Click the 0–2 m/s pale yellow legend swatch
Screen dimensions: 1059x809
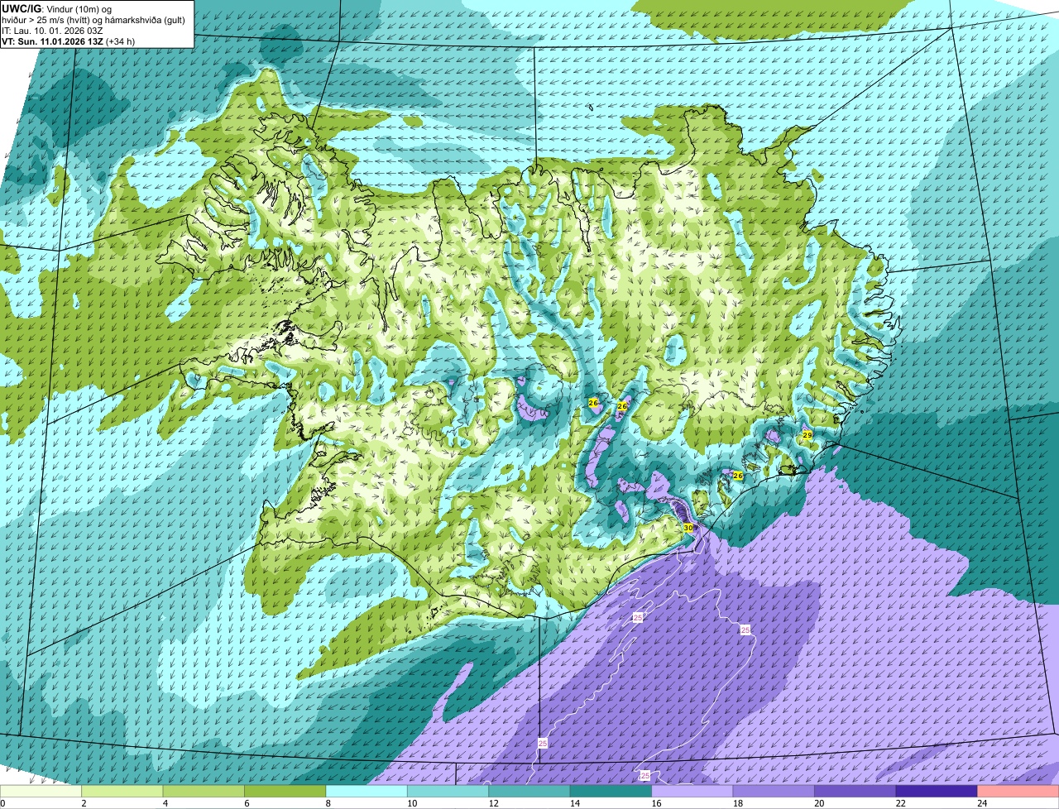pyautogui.click(x=41, y=791)
